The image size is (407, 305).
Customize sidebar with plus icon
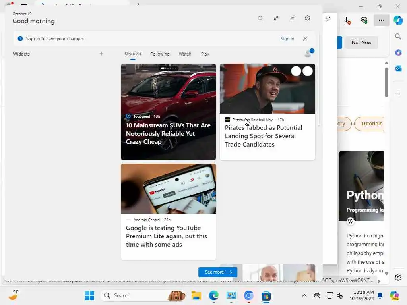tap(398, 94)
